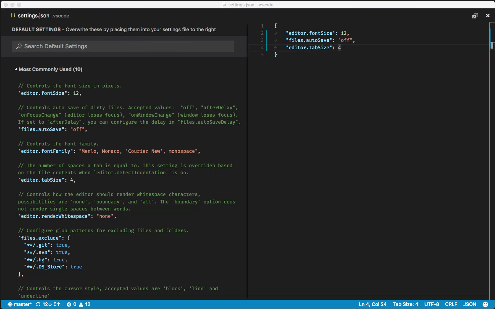Click the magnifier icon in the search box
Screen dimensions: 495x309
coord(19,46)
